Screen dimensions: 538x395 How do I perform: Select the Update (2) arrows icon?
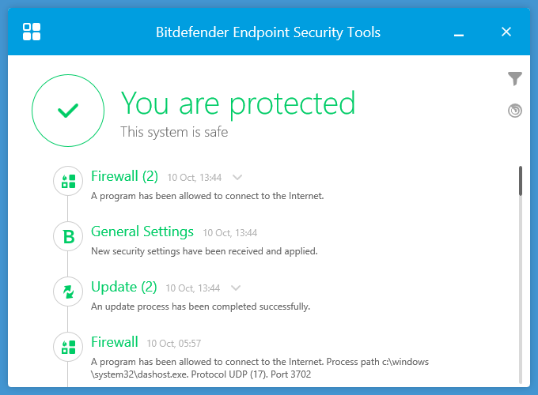pos(68,292)
